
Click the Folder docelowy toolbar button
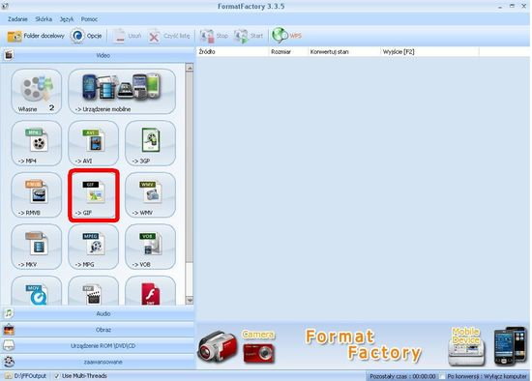[36, 36]
